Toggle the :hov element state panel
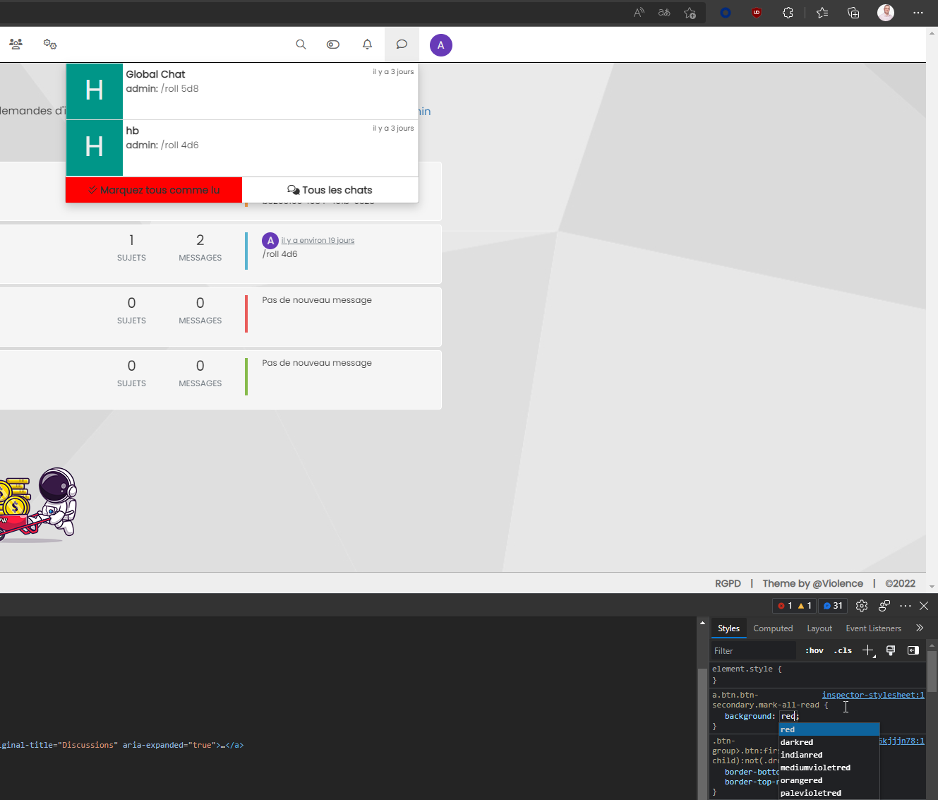This screenshot has height=800, width=938. pos(814,650)
